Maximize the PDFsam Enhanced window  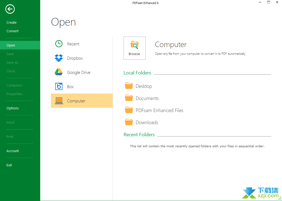pyautogui.click(x=269, y=2)
